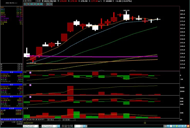Click GO button after the 保留空間 spinner
This screenshot has height=128, width=190.
click(84, 126)
